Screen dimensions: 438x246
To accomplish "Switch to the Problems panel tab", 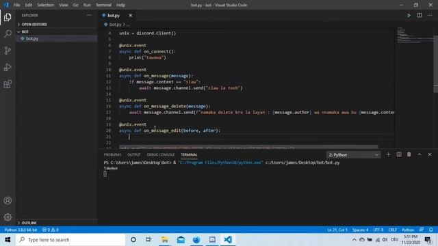I will point(112,155).
